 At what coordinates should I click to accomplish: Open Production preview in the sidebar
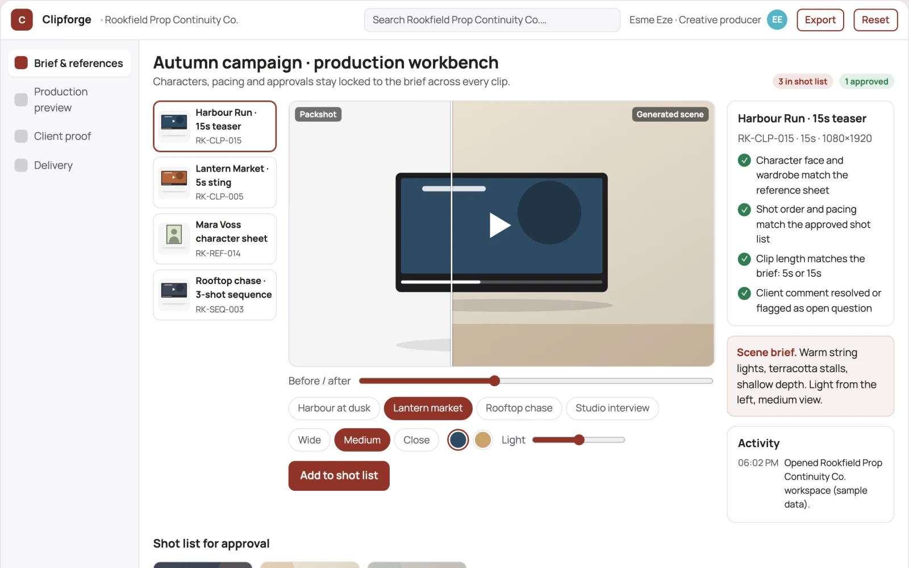(x=69, y=99)
